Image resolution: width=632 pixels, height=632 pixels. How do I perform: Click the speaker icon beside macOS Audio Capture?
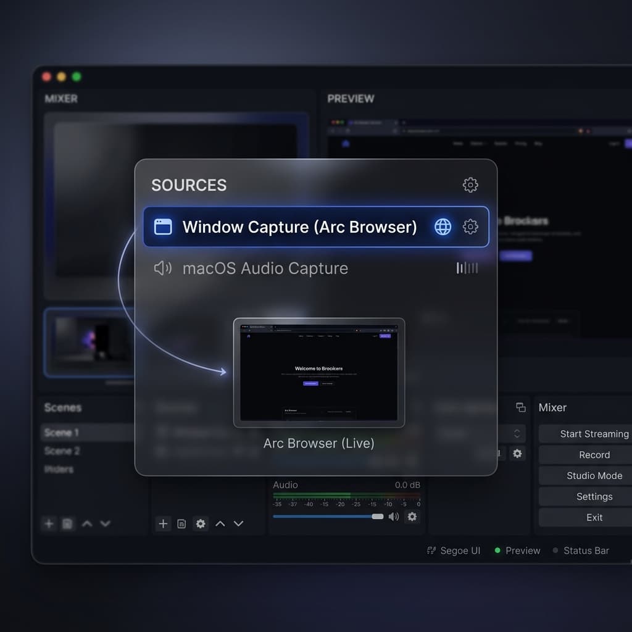point(163,268)
